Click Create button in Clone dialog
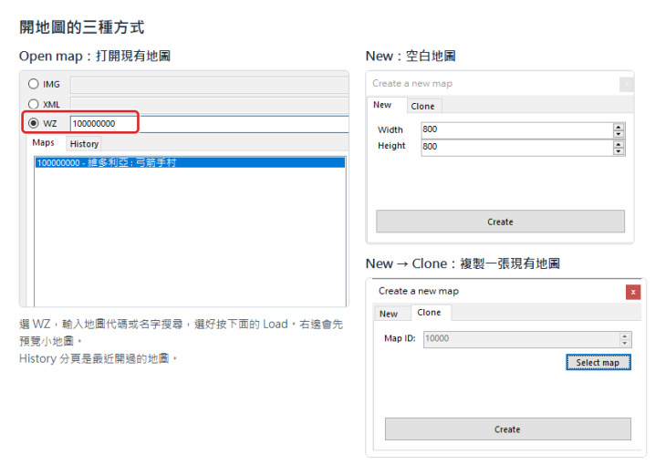666x475 pixels. 507,429
